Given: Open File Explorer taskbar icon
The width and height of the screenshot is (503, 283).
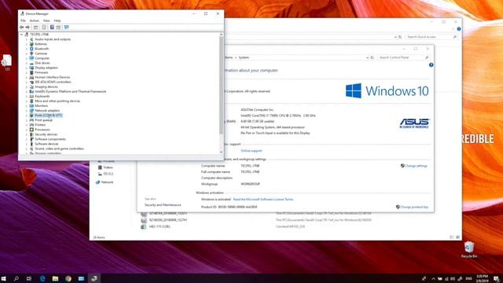Looking at the screenshot, I should (x=55, y=278).
